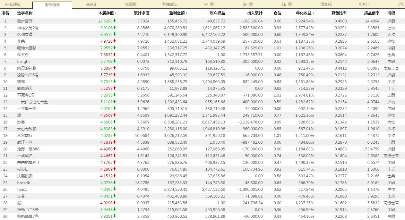Click the red up arrow beside 7.6832
The height and width of the screenshot is (220, 405).
point(115,55)
